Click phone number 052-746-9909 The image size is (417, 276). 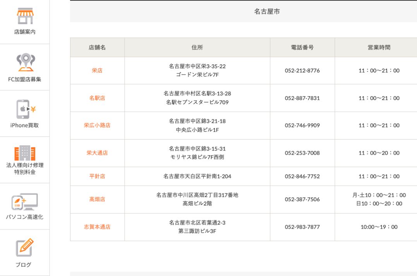[302, 125]
